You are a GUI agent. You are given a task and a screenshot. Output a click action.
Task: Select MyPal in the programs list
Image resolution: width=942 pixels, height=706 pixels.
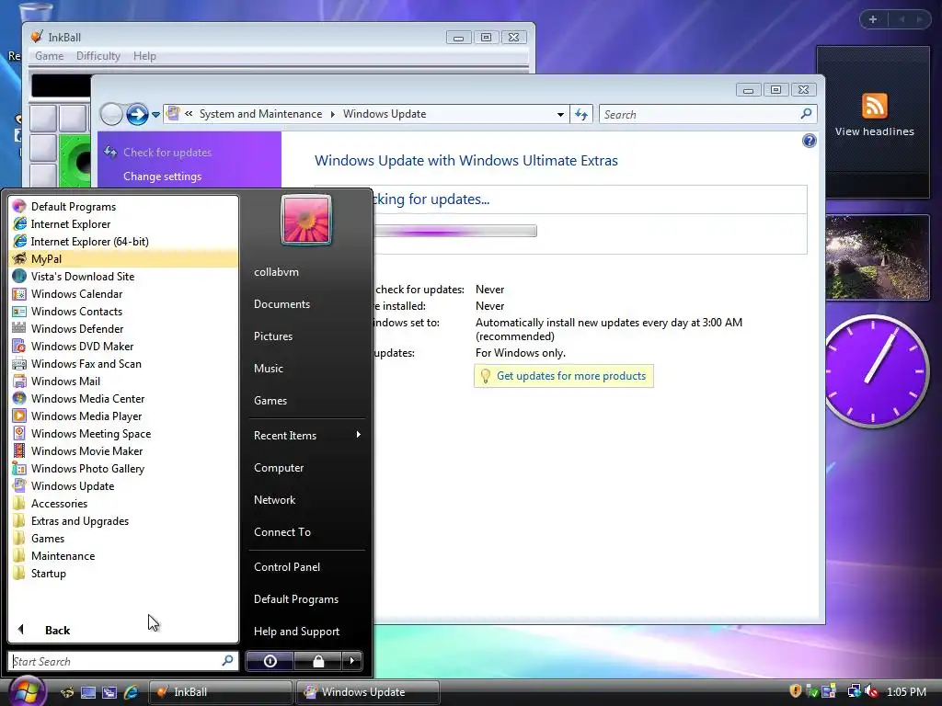pyautogui.click(x=124, y=258)
